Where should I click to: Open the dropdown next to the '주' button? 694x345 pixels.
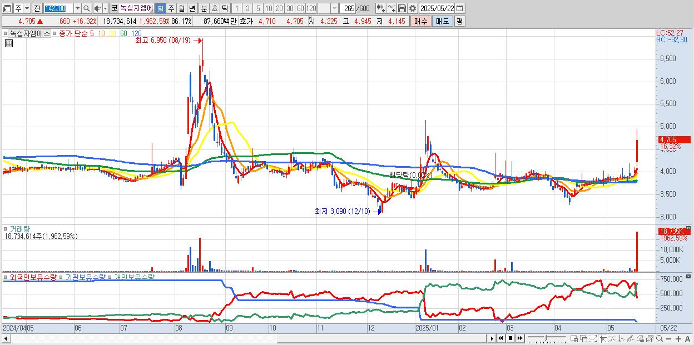27,8
